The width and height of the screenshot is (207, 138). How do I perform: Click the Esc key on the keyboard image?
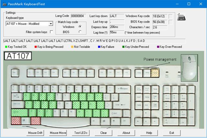[x=15, y=73]
